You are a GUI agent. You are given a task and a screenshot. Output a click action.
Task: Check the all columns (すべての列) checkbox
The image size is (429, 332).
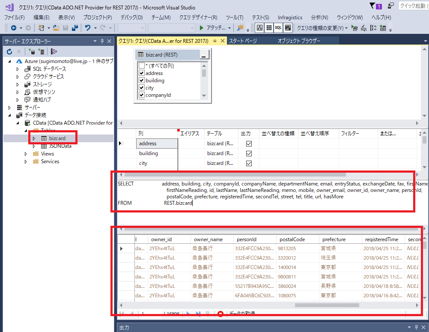[x=142, y=66]
